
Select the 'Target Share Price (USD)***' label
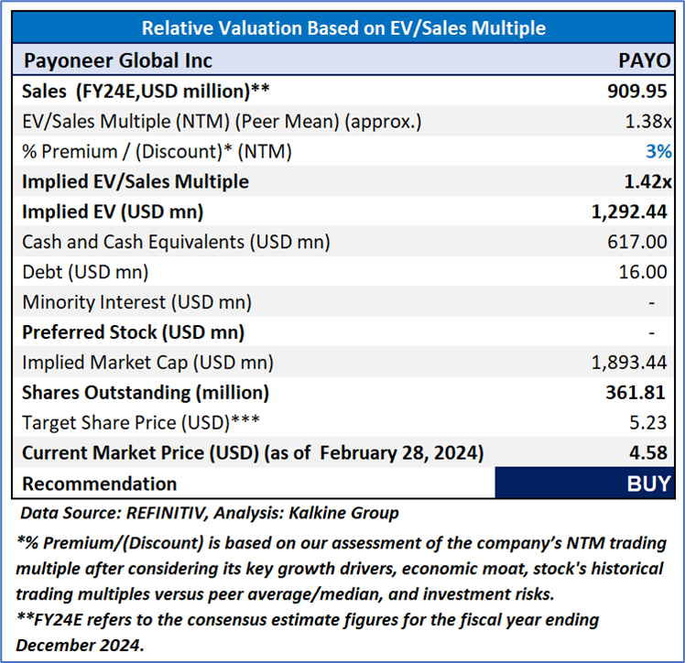[x=141, y=423]
